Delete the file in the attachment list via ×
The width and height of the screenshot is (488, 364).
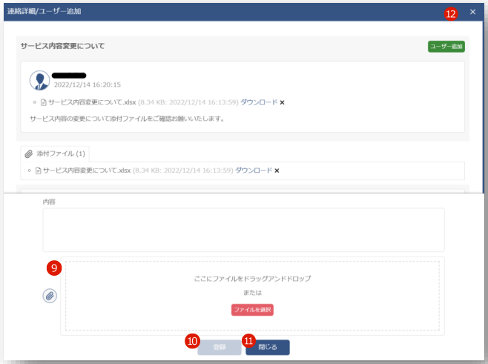click(277, 171)
